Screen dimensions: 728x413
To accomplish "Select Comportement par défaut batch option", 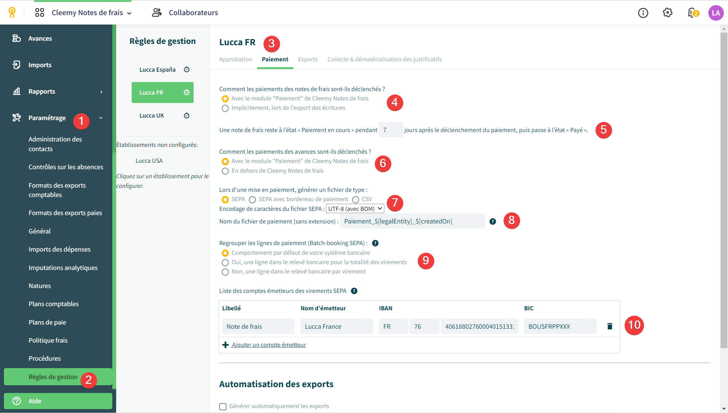I will coord(225,253).
